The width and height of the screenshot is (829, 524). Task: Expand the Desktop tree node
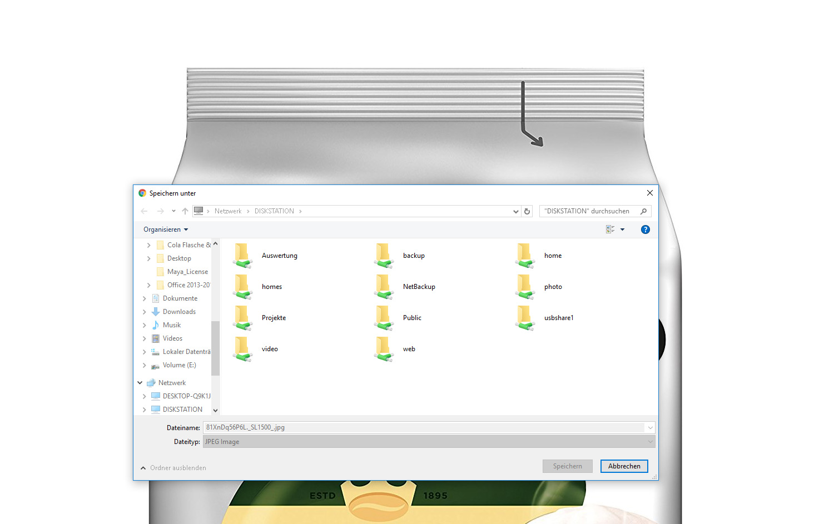148,258
